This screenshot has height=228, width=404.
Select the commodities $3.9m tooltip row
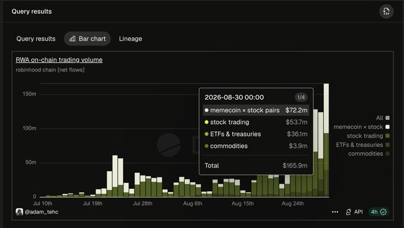[x=256, y=146]
